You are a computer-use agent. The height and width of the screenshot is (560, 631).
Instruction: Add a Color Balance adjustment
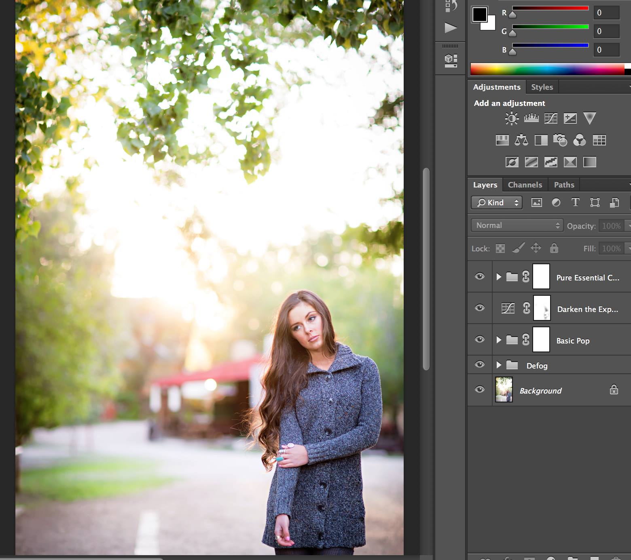click(x=521, y=140)
